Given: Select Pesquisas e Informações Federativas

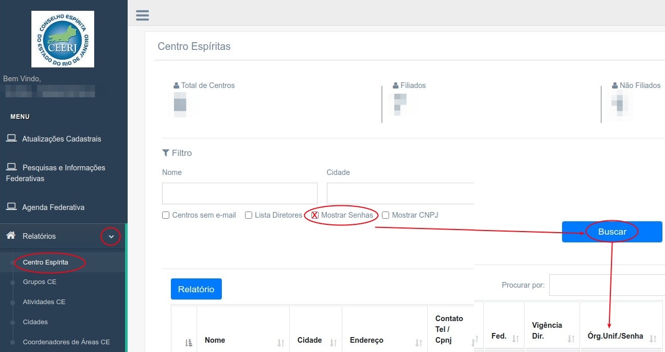Looking at the screenshot, I should pyautogui.click(x=56, y=173).
